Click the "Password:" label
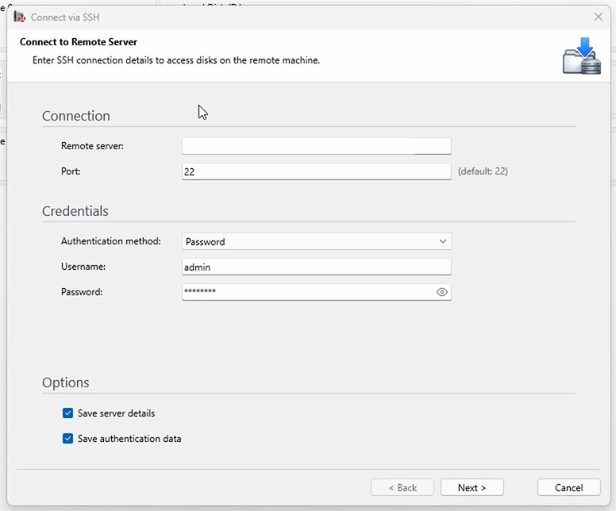Screen dimensions: 616x511 point(82,292)
